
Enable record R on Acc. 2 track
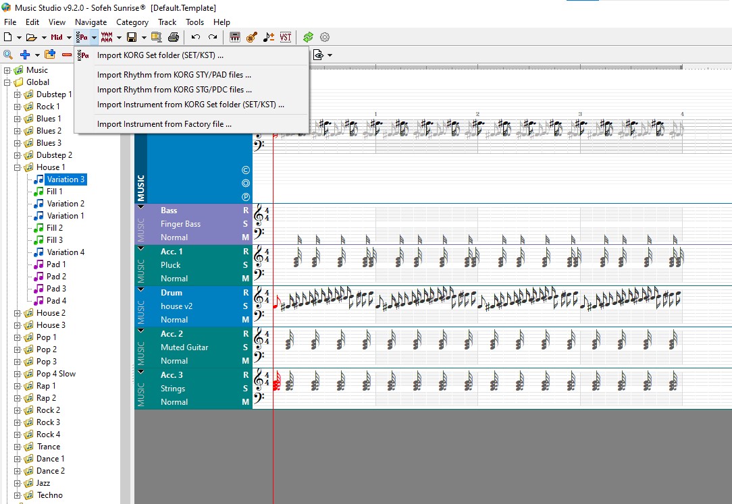point(246,334)
